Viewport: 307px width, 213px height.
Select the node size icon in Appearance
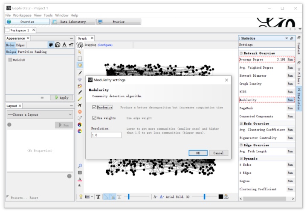[58, 45]
